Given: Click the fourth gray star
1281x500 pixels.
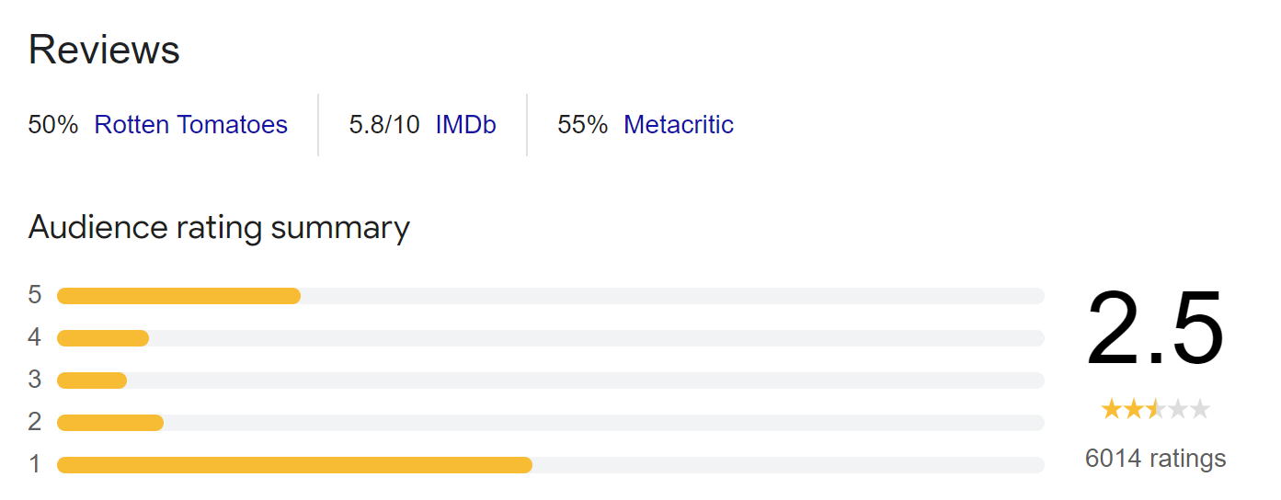Looking at the screenshot, I should tap(1178, 409).
